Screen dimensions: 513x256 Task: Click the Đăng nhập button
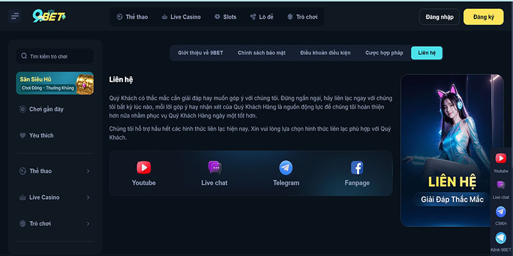click(439, 17)
